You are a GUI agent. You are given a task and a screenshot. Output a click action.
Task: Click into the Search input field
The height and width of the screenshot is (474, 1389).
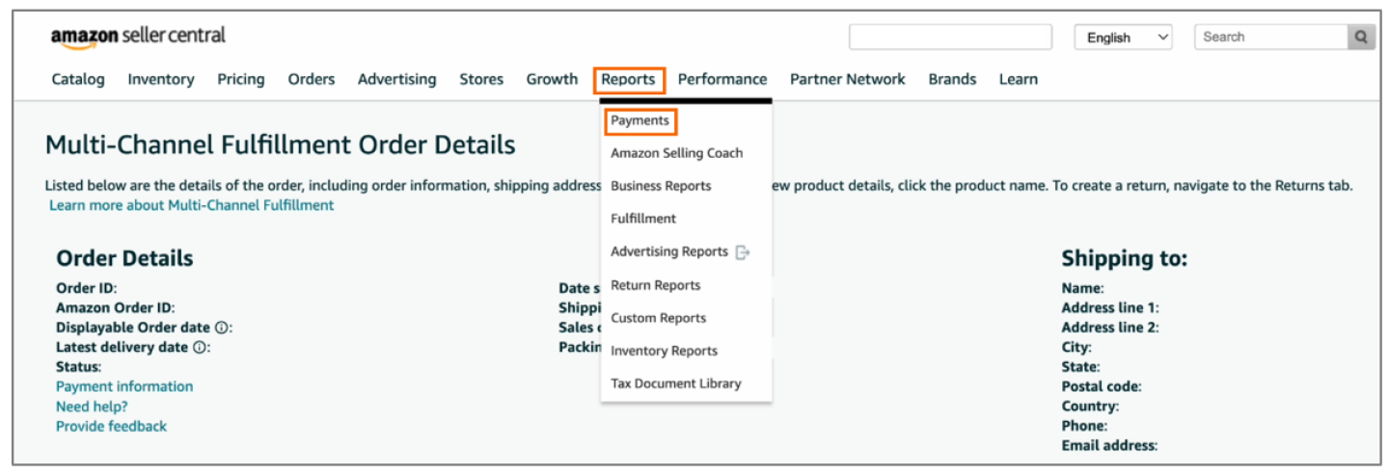click(1271, 37)
